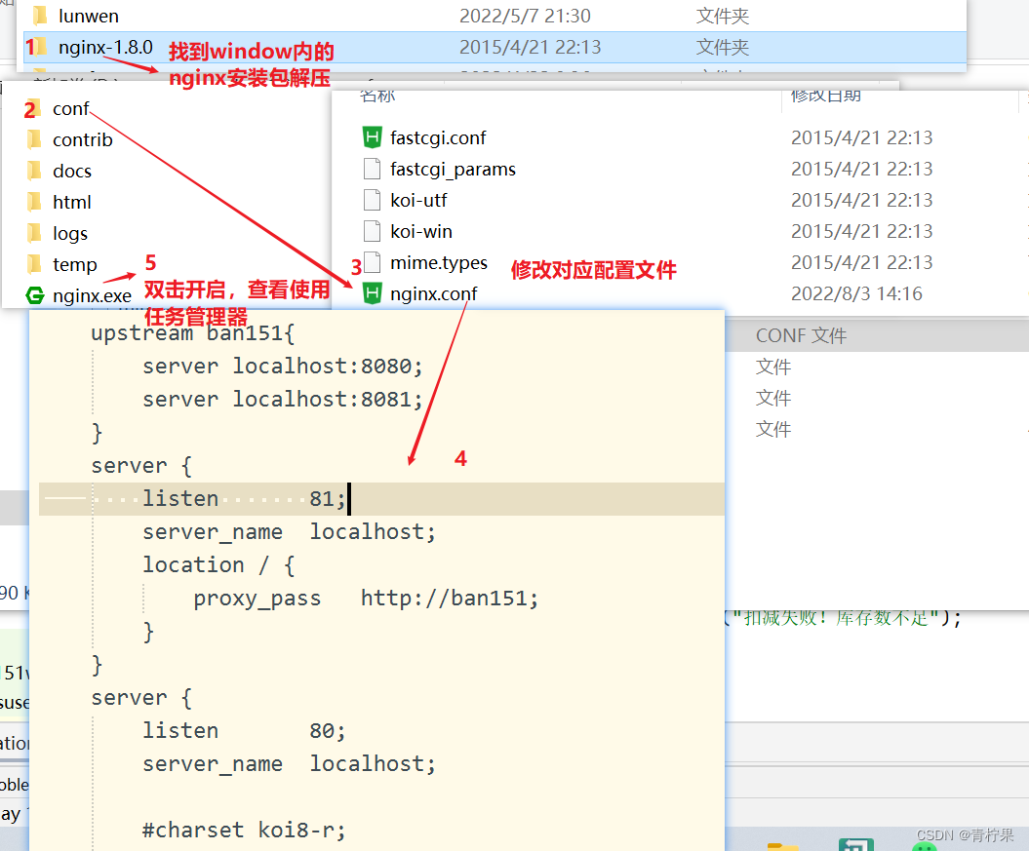Select the koi-utf file name
The height and width of the screenshot is (851, 1029).
point(418,200)
